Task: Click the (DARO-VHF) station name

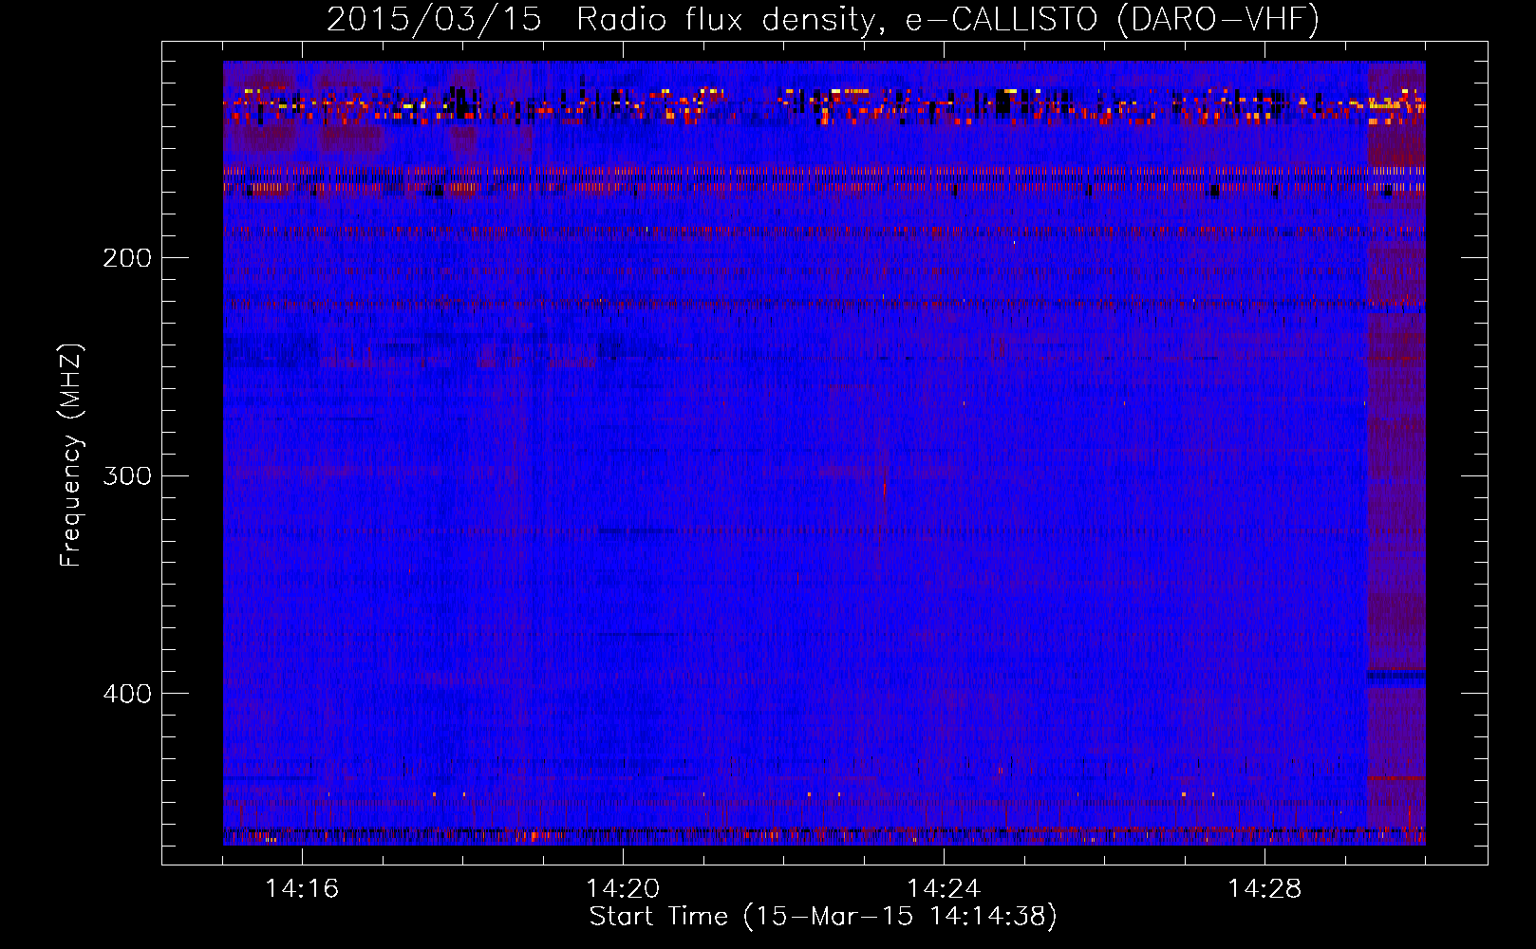Action: coord(1218,20)
